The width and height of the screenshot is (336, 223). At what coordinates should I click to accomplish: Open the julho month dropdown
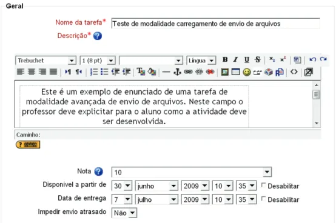(156, 199)
